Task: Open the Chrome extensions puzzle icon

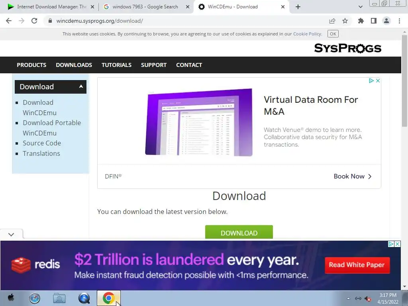Action: (x=361, y=21)
